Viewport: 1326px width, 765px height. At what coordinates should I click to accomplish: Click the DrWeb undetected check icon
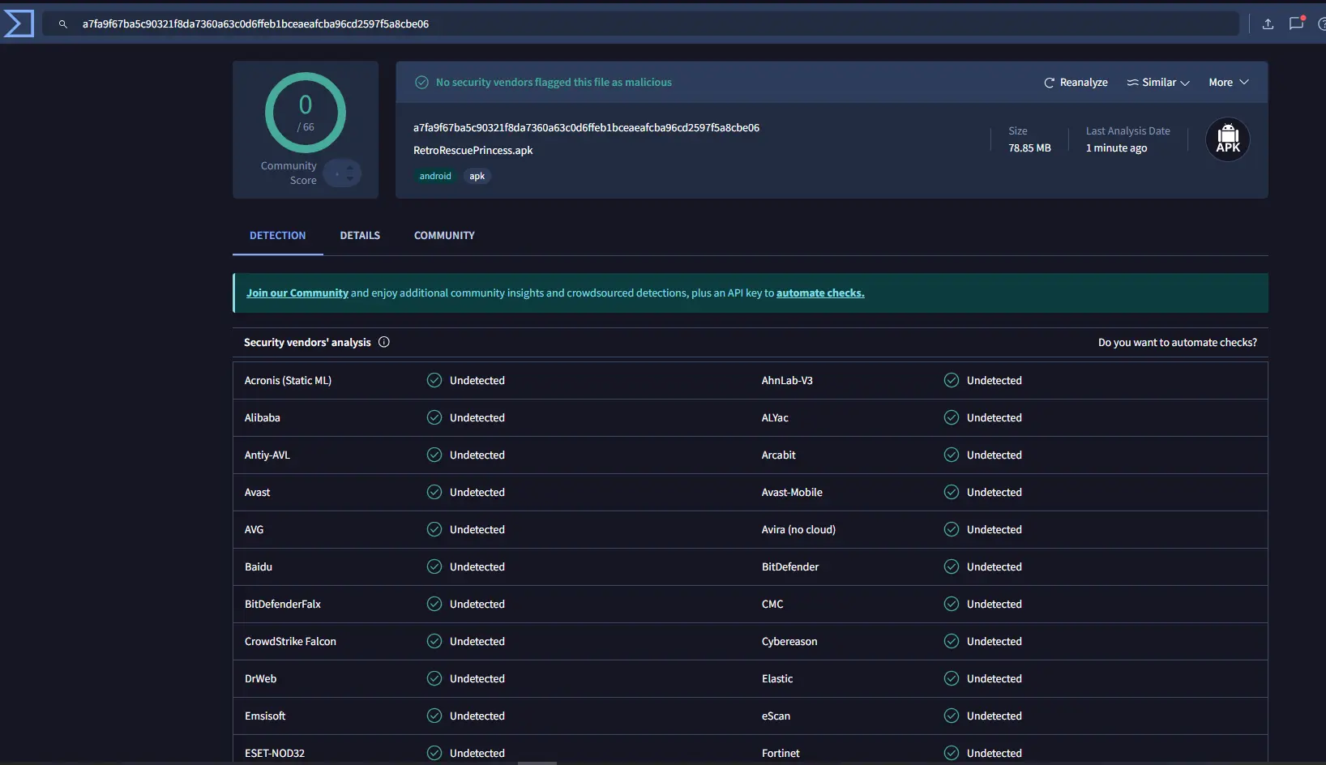pyautogui.click(x=434, y=678)
